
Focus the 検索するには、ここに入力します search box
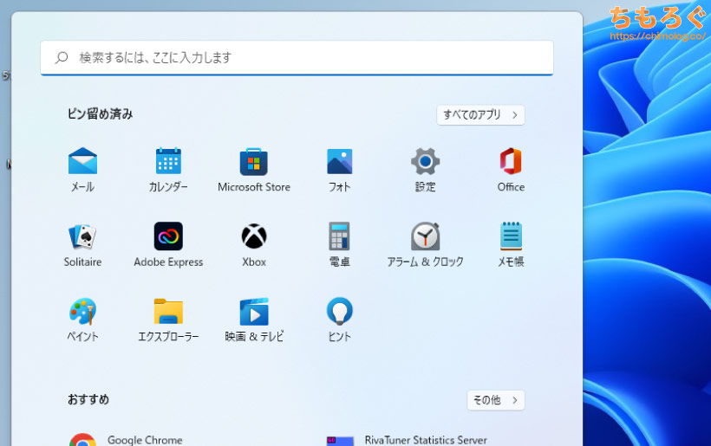297,57
